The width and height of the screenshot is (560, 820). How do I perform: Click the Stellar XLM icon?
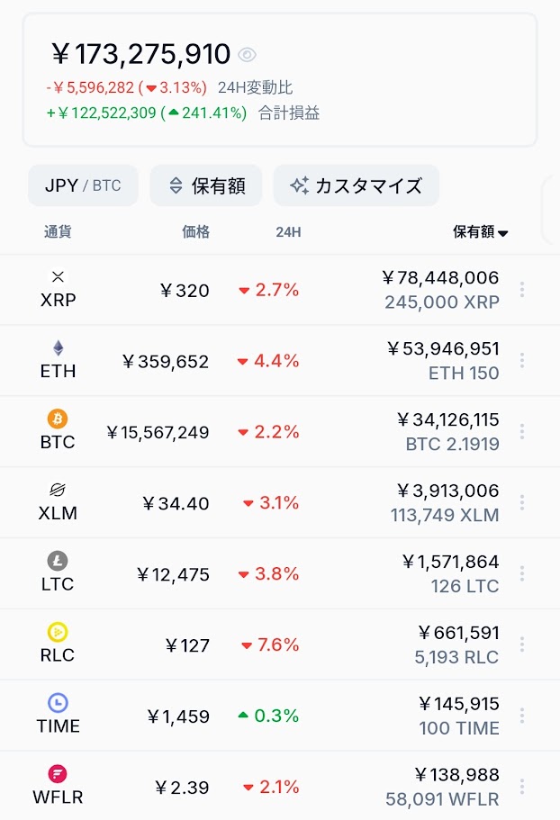tap(58, 490)
